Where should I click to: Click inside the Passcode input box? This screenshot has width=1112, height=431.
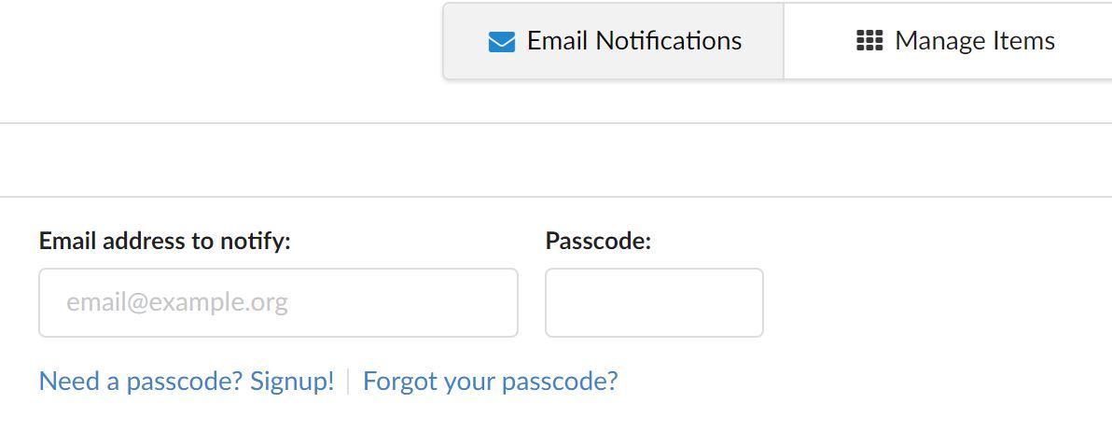pyautogui.click(x=654, y=302)
